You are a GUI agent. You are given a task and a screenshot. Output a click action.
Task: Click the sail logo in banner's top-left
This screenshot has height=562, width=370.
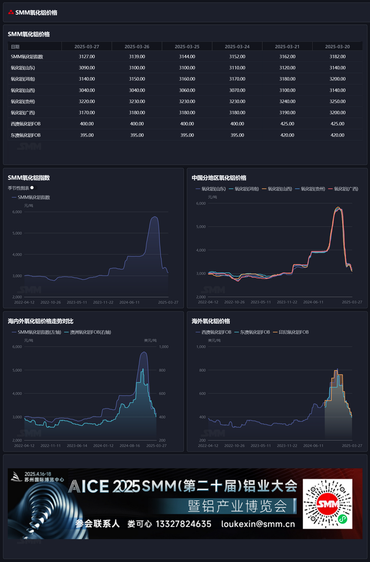[x=16, y=477]
